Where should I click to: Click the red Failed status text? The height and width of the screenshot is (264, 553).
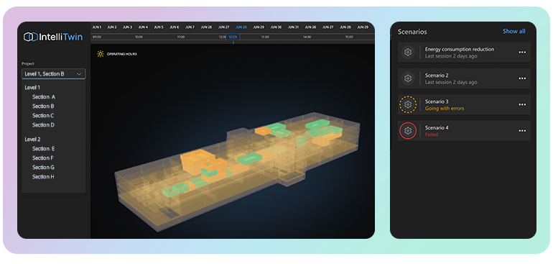(x=432, y=135)
